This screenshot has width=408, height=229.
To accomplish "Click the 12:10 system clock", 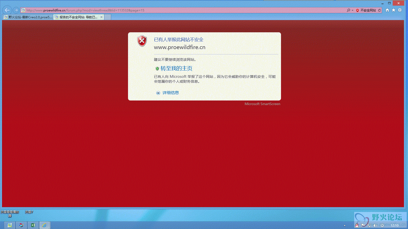I will tap(394, 225).
